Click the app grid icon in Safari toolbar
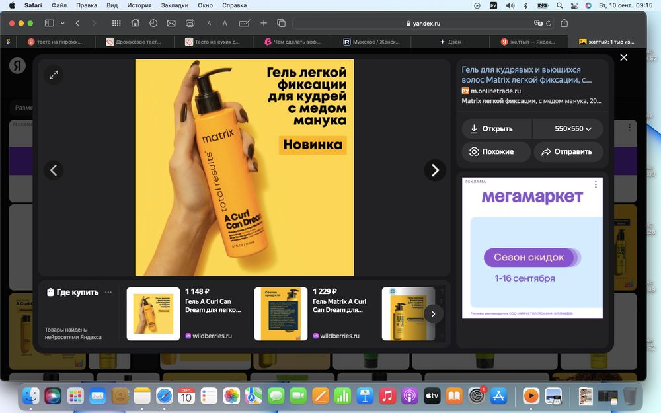This screenshot has height=413, width=661. (x=116, y=22)
